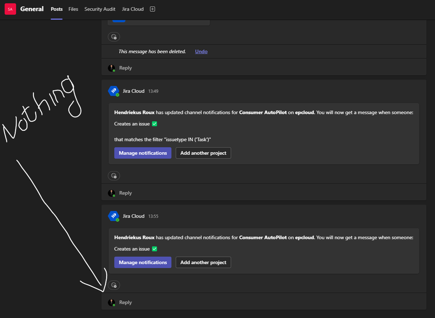
Task: Click the General channel title
Action: click(32, 9)
